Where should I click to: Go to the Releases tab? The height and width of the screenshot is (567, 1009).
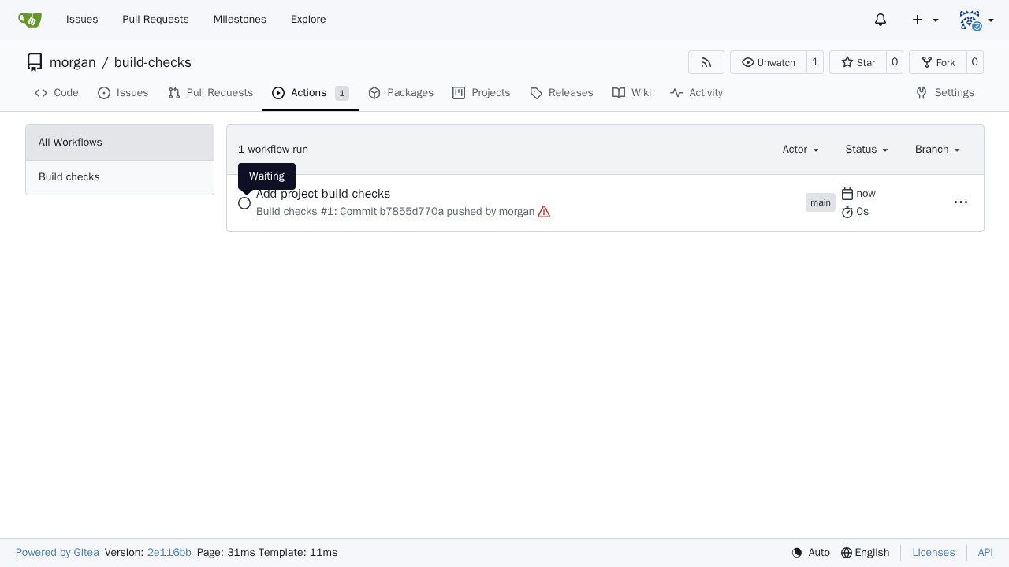tap(561, 93)
